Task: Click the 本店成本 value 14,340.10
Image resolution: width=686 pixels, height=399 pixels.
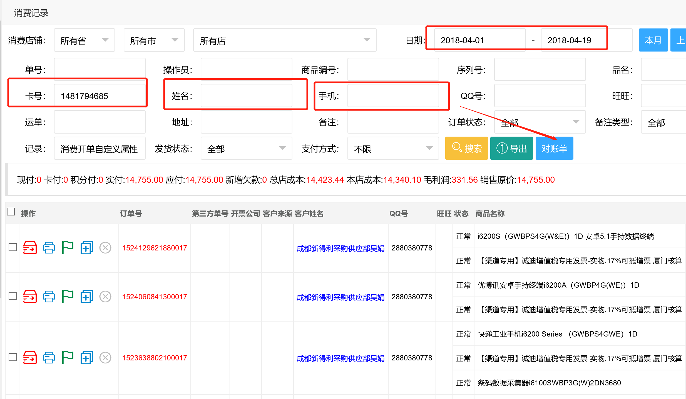Action: point(402,180)
